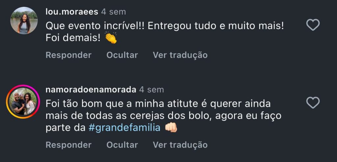Click the fist bump emoji
Screen dimensions: 337x162
[171, 127]
